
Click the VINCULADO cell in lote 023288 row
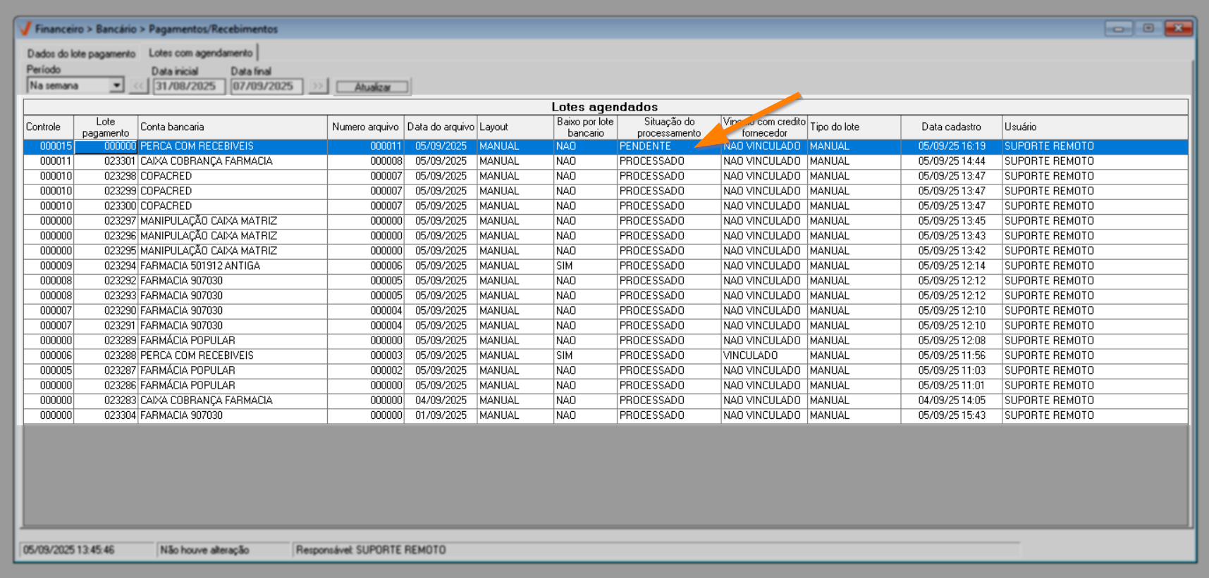(750, 356)
